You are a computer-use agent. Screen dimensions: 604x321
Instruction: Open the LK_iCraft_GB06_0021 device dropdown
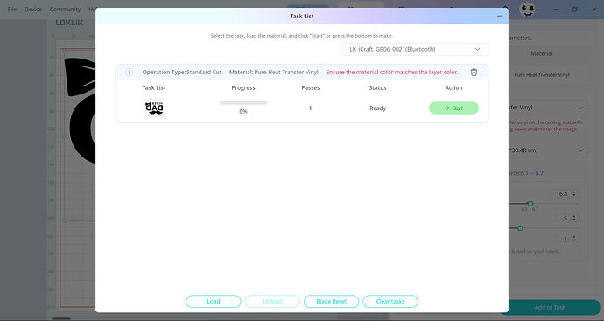pos(415,49)
